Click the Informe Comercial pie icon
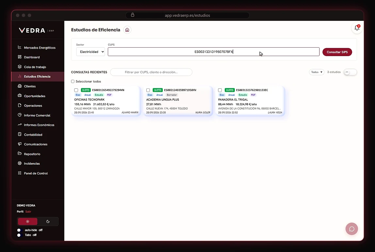This screenshot has width=375, height=252. tap(20, 115)
